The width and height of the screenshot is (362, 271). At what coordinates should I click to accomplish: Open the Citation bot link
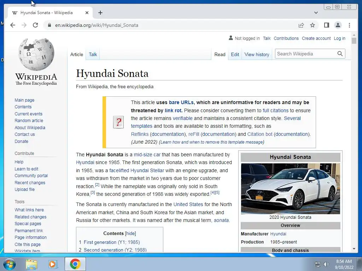pyautogui.click(x=260, y=134)
